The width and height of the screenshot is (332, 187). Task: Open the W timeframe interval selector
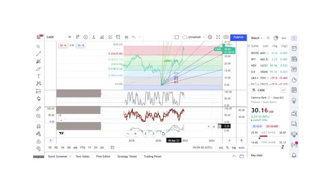click(x=70, y=37)
